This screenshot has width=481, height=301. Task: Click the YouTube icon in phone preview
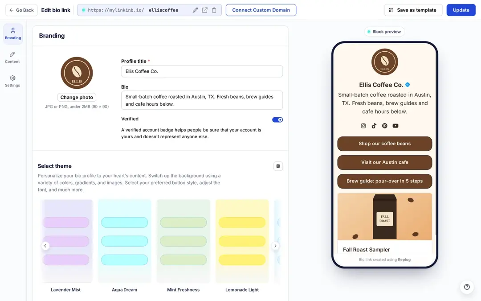coord(395,126)
